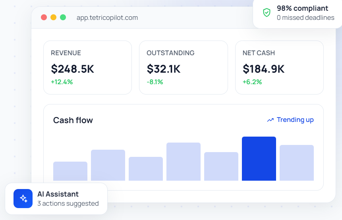The width and height of the screenshot is (342, 220).
Task: Click the OUTSTANDING label
Action: pyautogui.click(x=170, y=53)
